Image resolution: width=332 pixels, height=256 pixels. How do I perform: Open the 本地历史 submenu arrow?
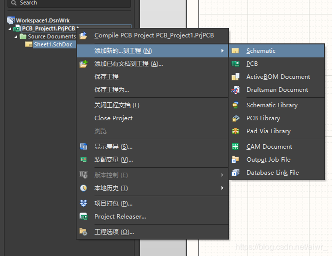pyautogui.click(x=222, y=188)
